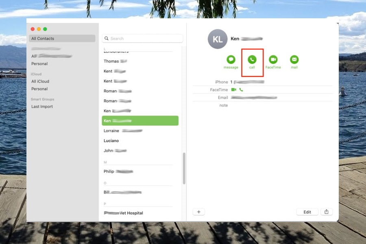This screenshot has width=366, height=244.
Task: Open the Last Import smart group
Action: 42,107
